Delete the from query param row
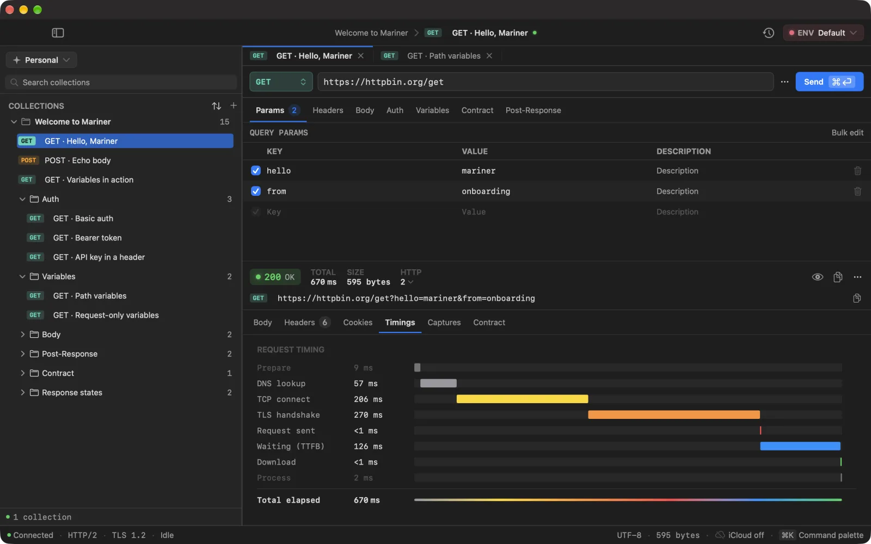Screen dimensions: 871x544 (857, 191)
